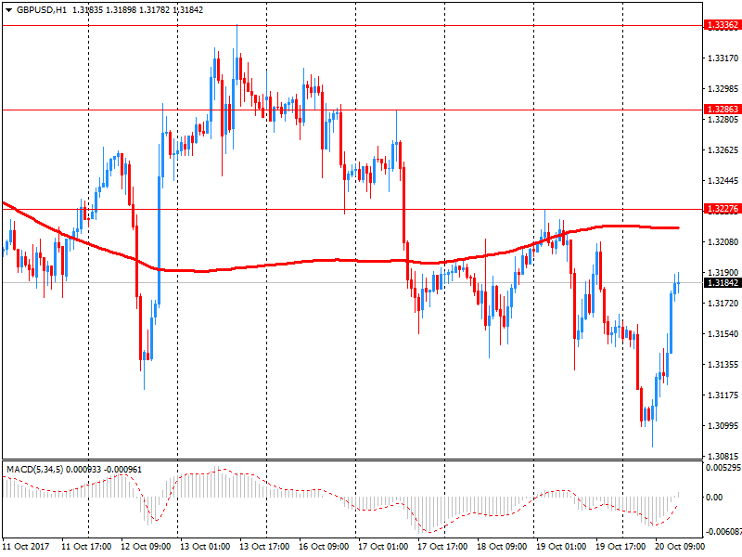The height and width of the screenshot is (557, 742).
Task: Click the 1.31355 price scale value
Action: click(723, 365)
